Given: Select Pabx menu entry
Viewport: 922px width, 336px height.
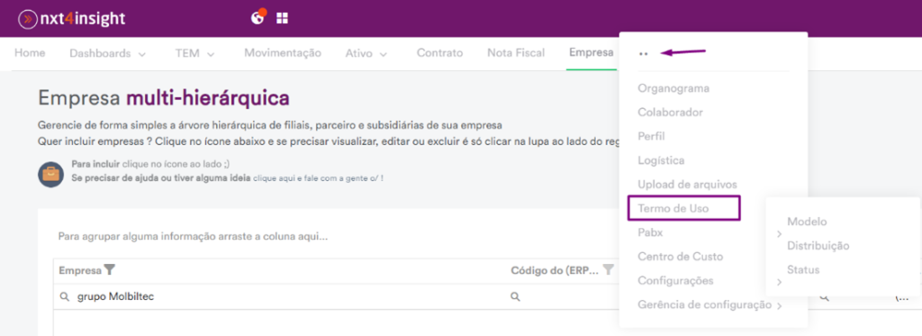Looking at the screenshot, I should tap(650, 232).
